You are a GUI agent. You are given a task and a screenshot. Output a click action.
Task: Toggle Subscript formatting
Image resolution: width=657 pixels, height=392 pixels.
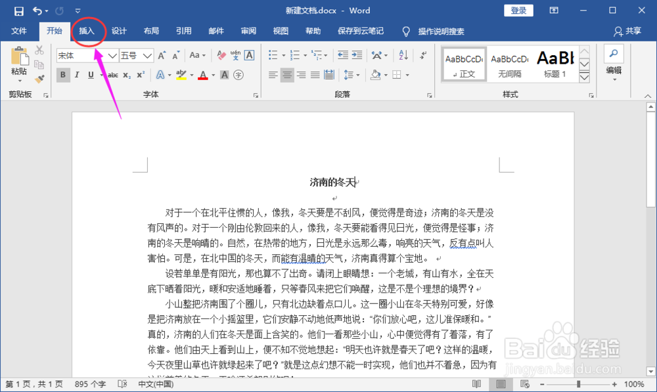pos(127,76)
